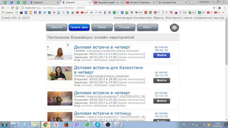Open the Google Translate bookmark icon
This screenshot has width=228, height=128.
tap(68, 12)
